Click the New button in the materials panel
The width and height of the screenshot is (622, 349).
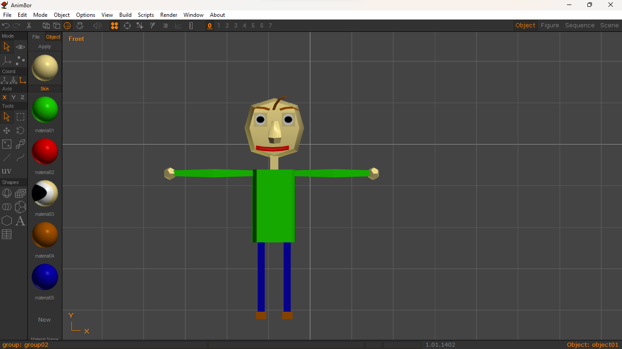coord(44,319)
